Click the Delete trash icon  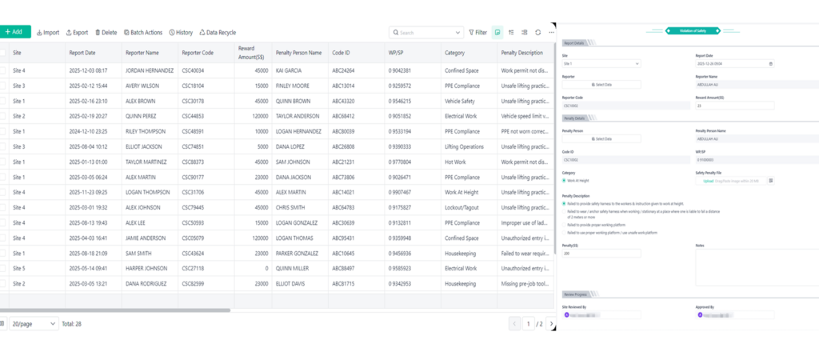click(x=98, y=33)
